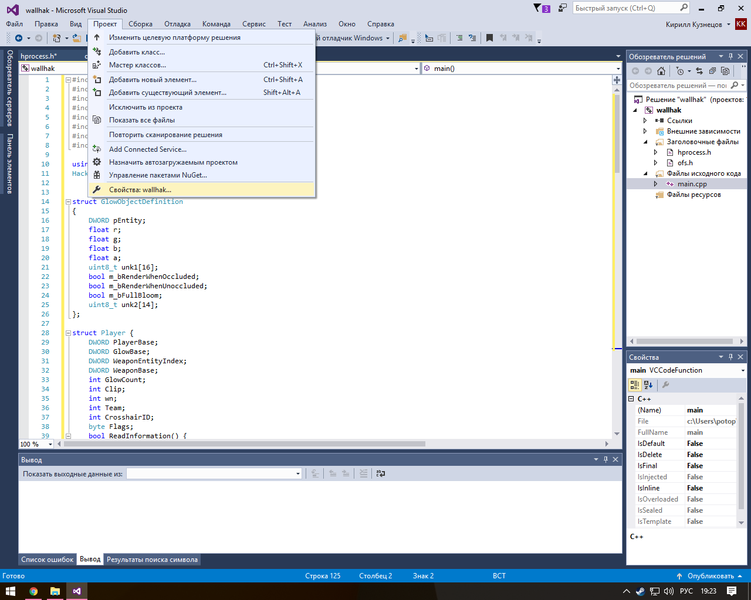
Task: Click Properties panel vertical scrollbar
Action: [x=741, y=457]
